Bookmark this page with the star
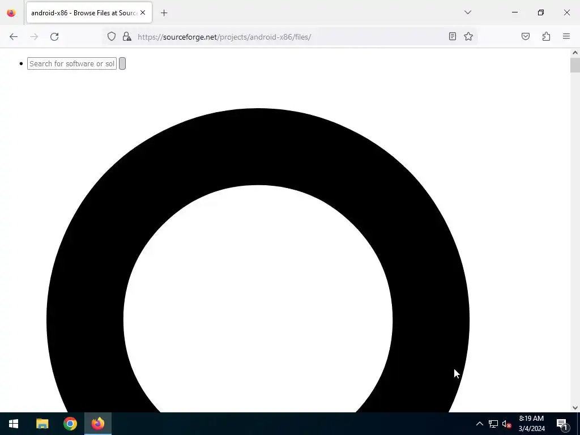Image resolution: width=580 pixels, height=435 pixels. pos(468,36)
